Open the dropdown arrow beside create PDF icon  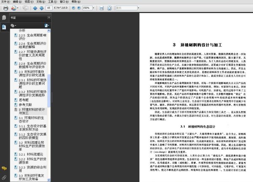[18, 8]
